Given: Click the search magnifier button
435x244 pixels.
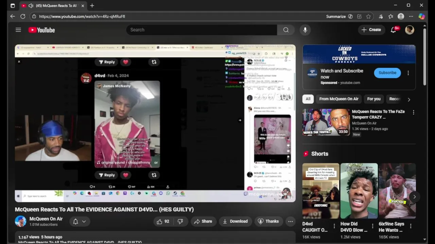Looking at the screenshot, I should (286, 30).
